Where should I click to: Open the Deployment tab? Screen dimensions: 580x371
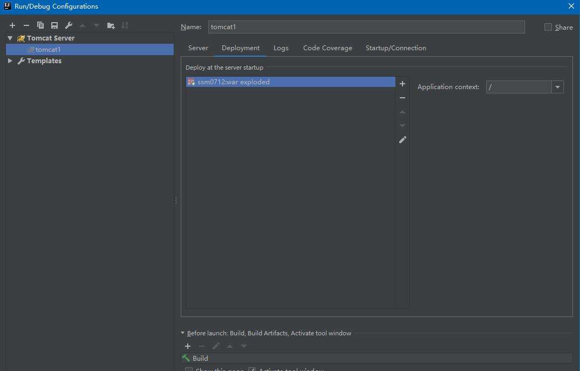coord(241,48)
